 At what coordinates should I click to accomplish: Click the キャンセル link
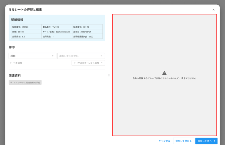pyautogui.click(x=164, y=141)
